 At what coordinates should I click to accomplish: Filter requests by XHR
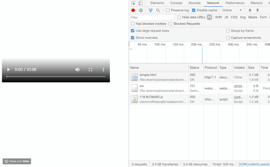tap(218, 17)
